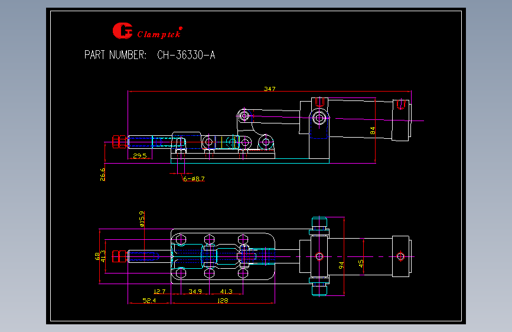Click the red hex nut in top view
Screen dimensions: 512x332
point(119,256)
